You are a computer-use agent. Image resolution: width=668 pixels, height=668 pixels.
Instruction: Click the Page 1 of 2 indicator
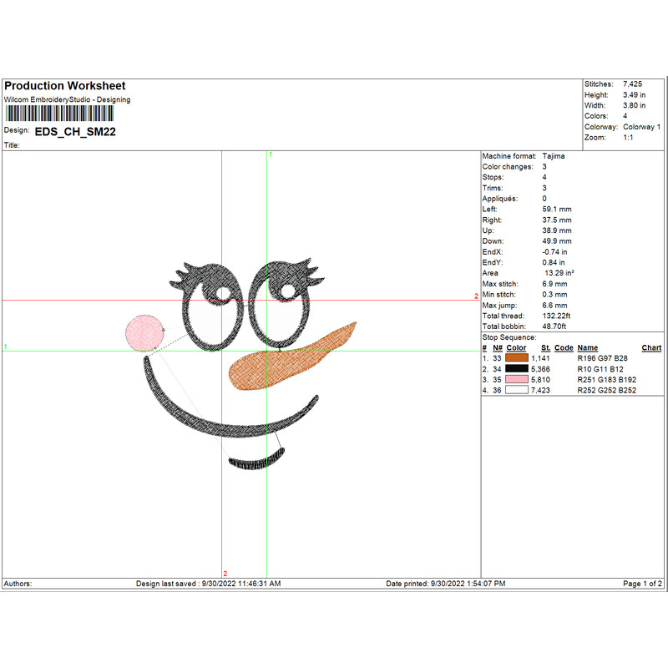click(642, 583)
